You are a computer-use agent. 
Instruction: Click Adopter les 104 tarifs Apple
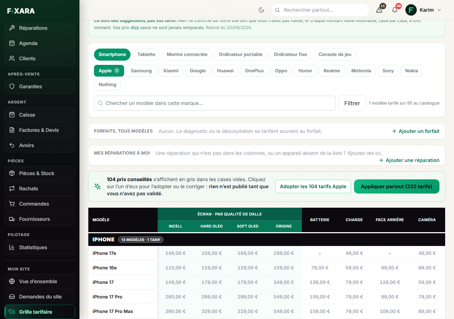pyautogui.click(x=313, y=186)
